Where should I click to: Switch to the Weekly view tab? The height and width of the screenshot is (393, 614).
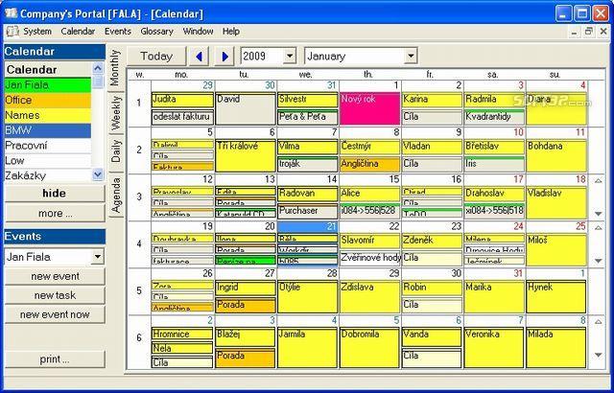click(x=116, y=113)
